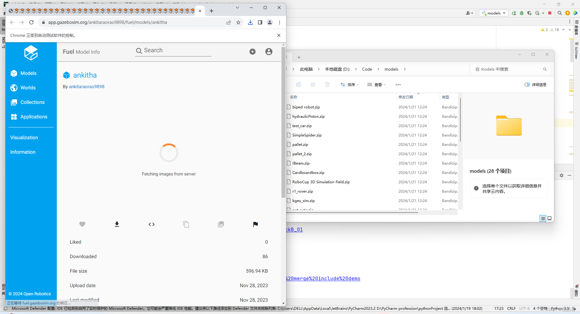Click the Fuel search field
This screenshot has width=580, height=314.
(173, 51)
